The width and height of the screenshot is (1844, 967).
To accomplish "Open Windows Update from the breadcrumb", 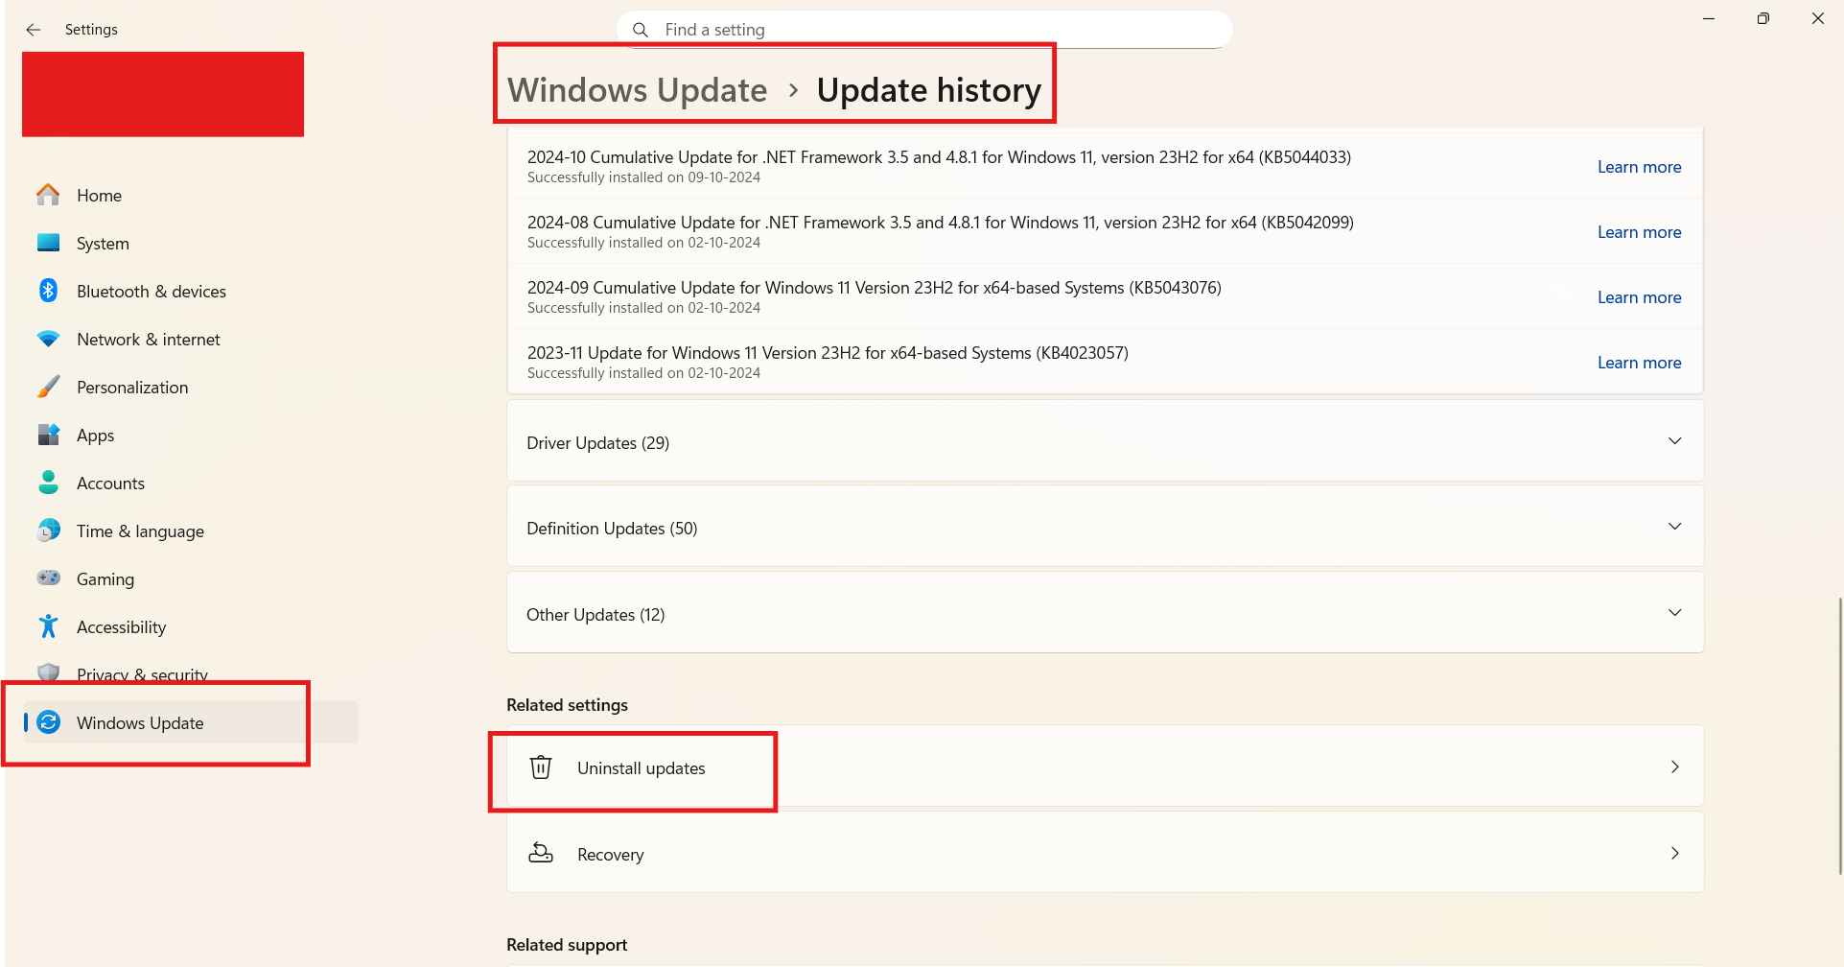I will pyautogui.click(x=637, y=89).
